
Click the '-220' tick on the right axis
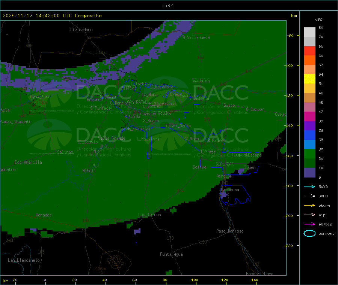tap(288, 246)
